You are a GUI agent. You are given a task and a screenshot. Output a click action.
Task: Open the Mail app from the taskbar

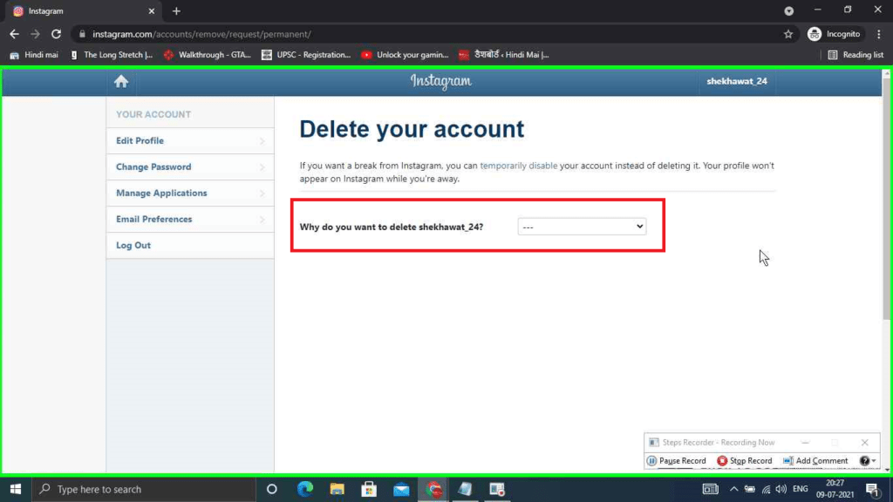click(x=401, y=489)
